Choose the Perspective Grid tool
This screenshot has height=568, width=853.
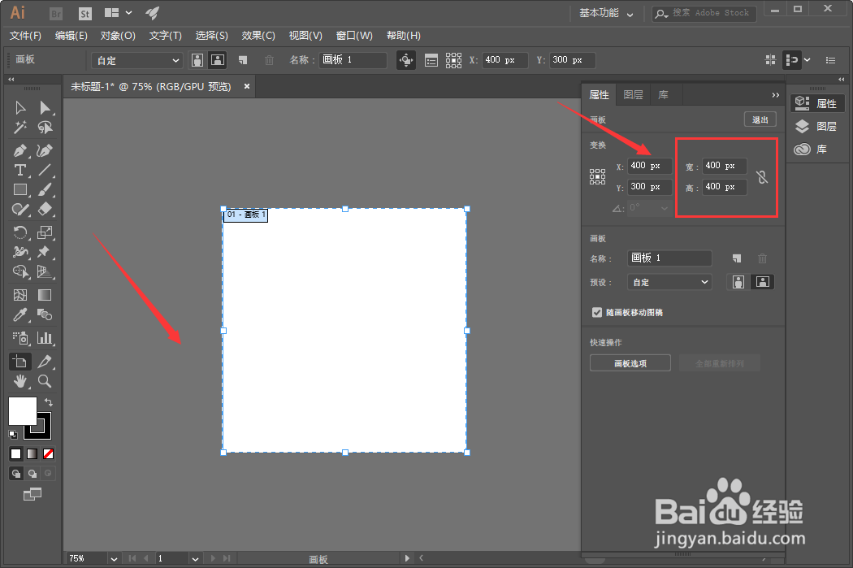click(45, 271)
